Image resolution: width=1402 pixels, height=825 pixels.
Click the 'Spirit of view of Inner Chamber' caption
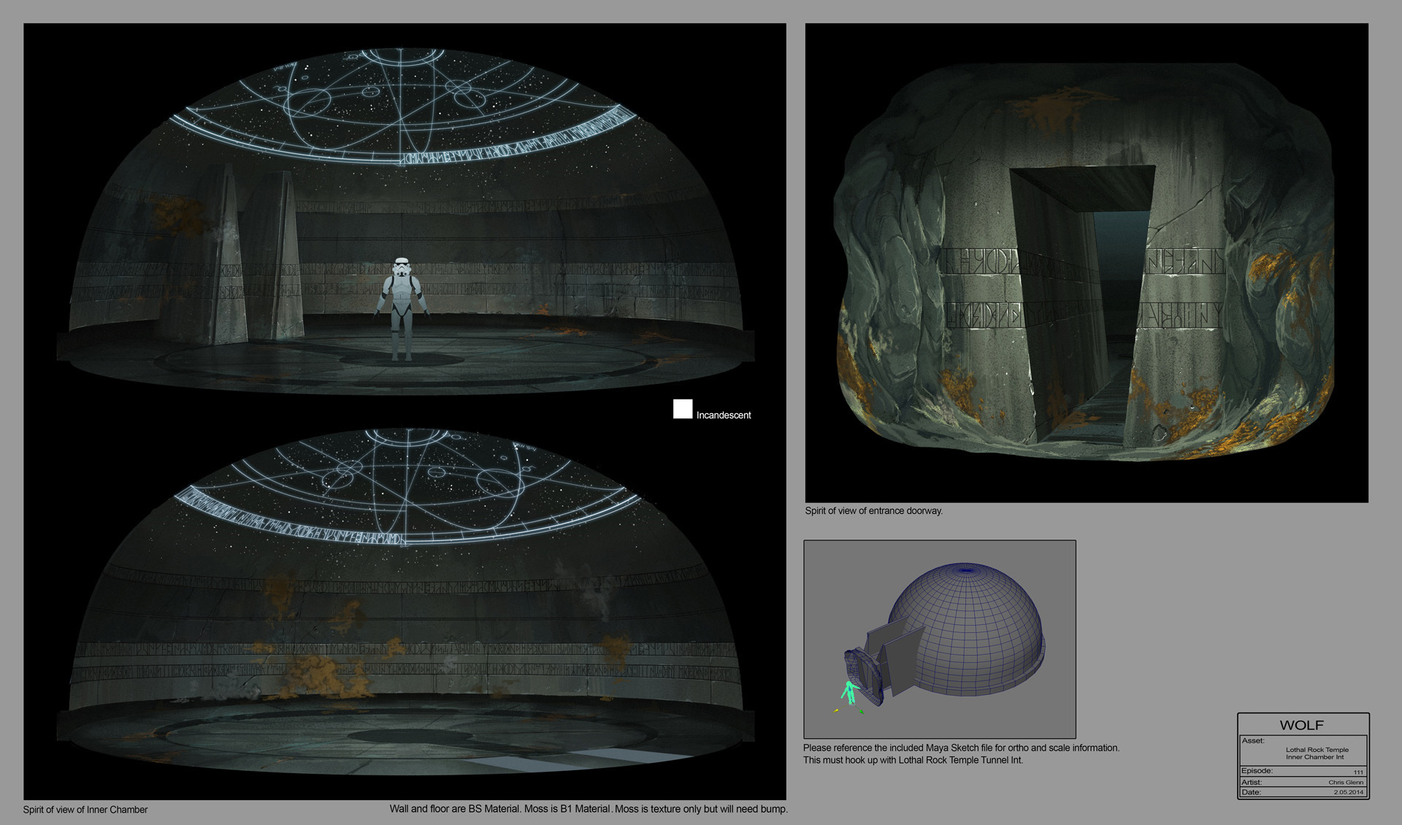click(85, 810)
